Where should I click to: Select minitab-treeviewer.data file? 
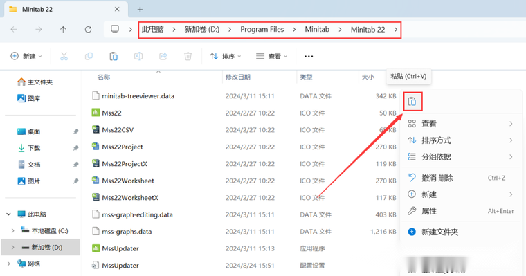(x=133, y=96)
